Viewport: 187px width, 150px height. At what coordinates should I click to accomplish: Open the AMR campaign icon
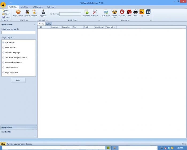[x=135, y=13]
